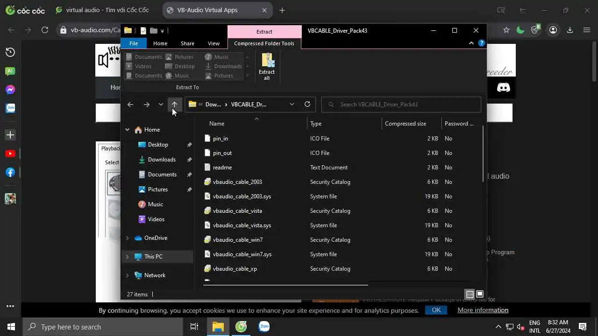The height and width of the screenshot is (336, 598).
Task: Click the Search VBCABLE_Driver_Pack43 field
Action: [401, 105]
